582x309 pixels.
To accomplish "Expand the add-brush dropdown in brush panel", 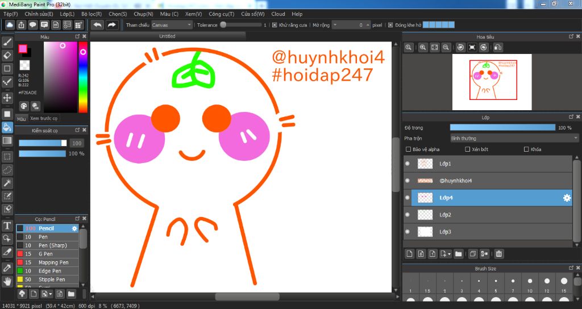I will 51,294.
